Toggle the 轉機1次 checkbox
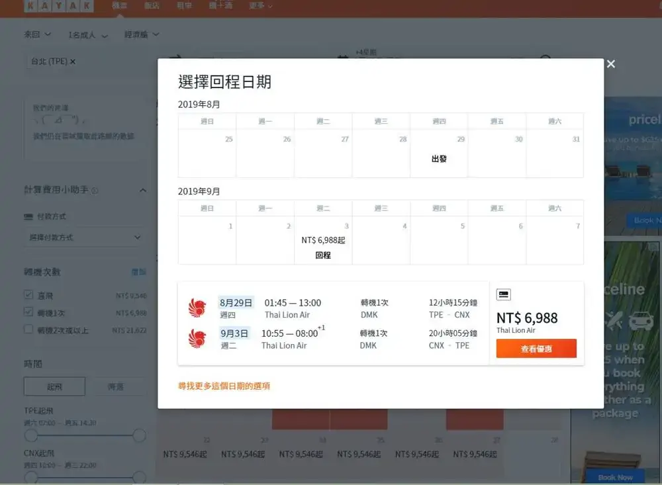 [28, 312]
